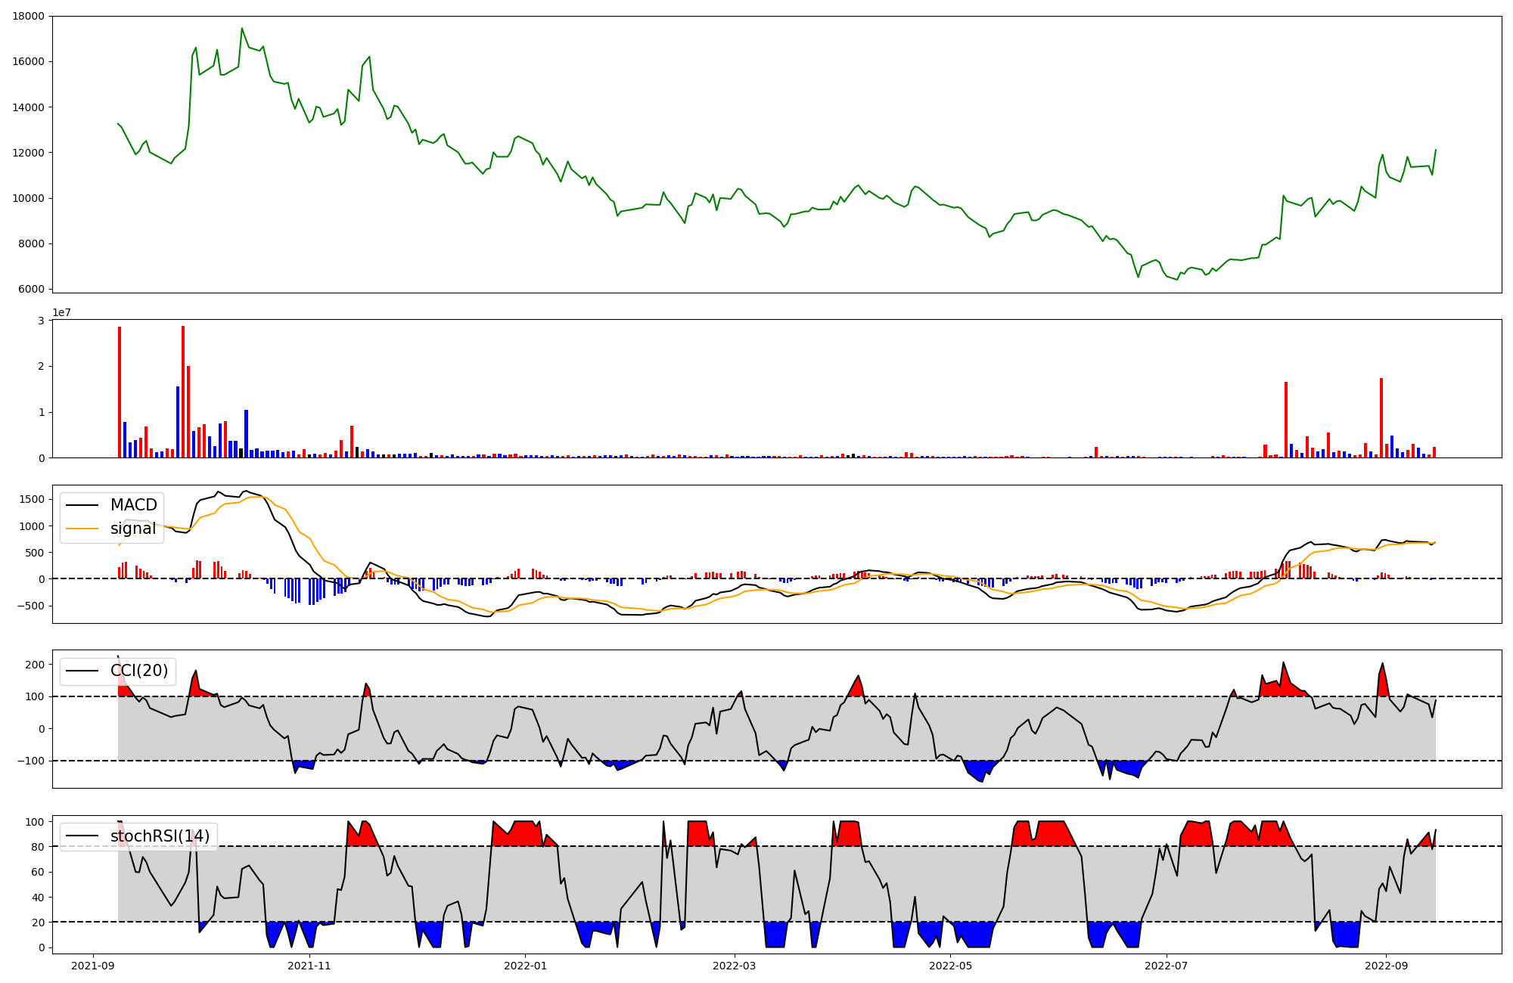This screenshot has width=1513, height=983.
Task: Click the 18000 price axis label
Action: 28,16
